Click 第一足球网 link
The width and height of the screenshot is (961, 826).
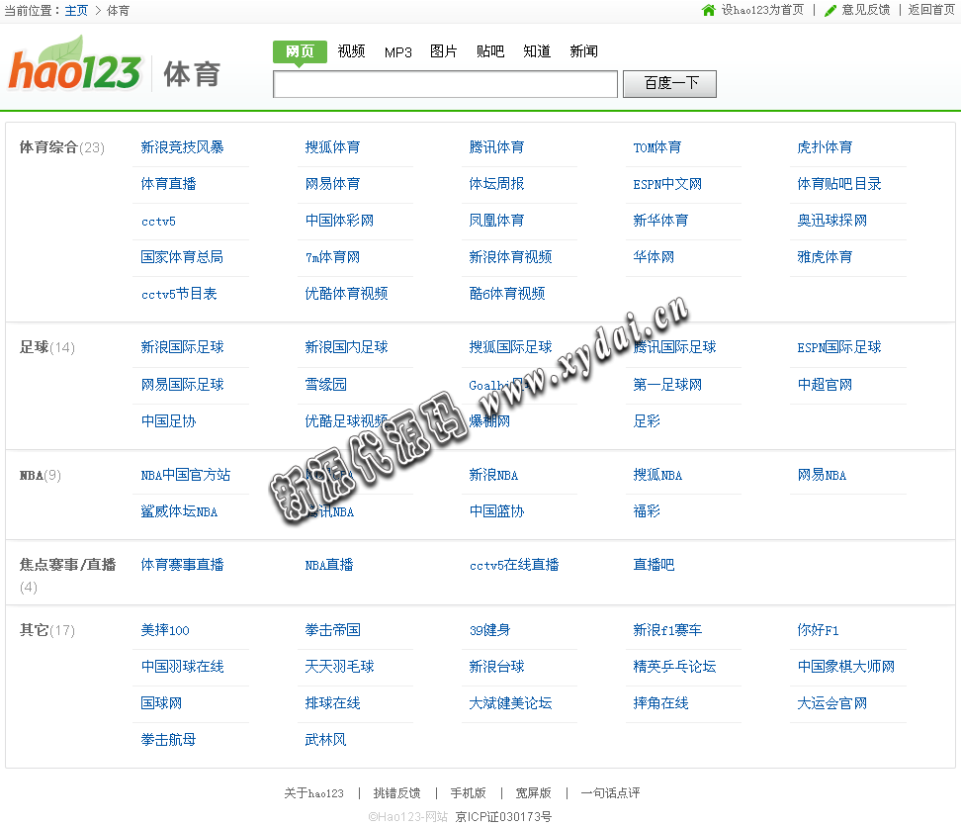click(667, 385)
